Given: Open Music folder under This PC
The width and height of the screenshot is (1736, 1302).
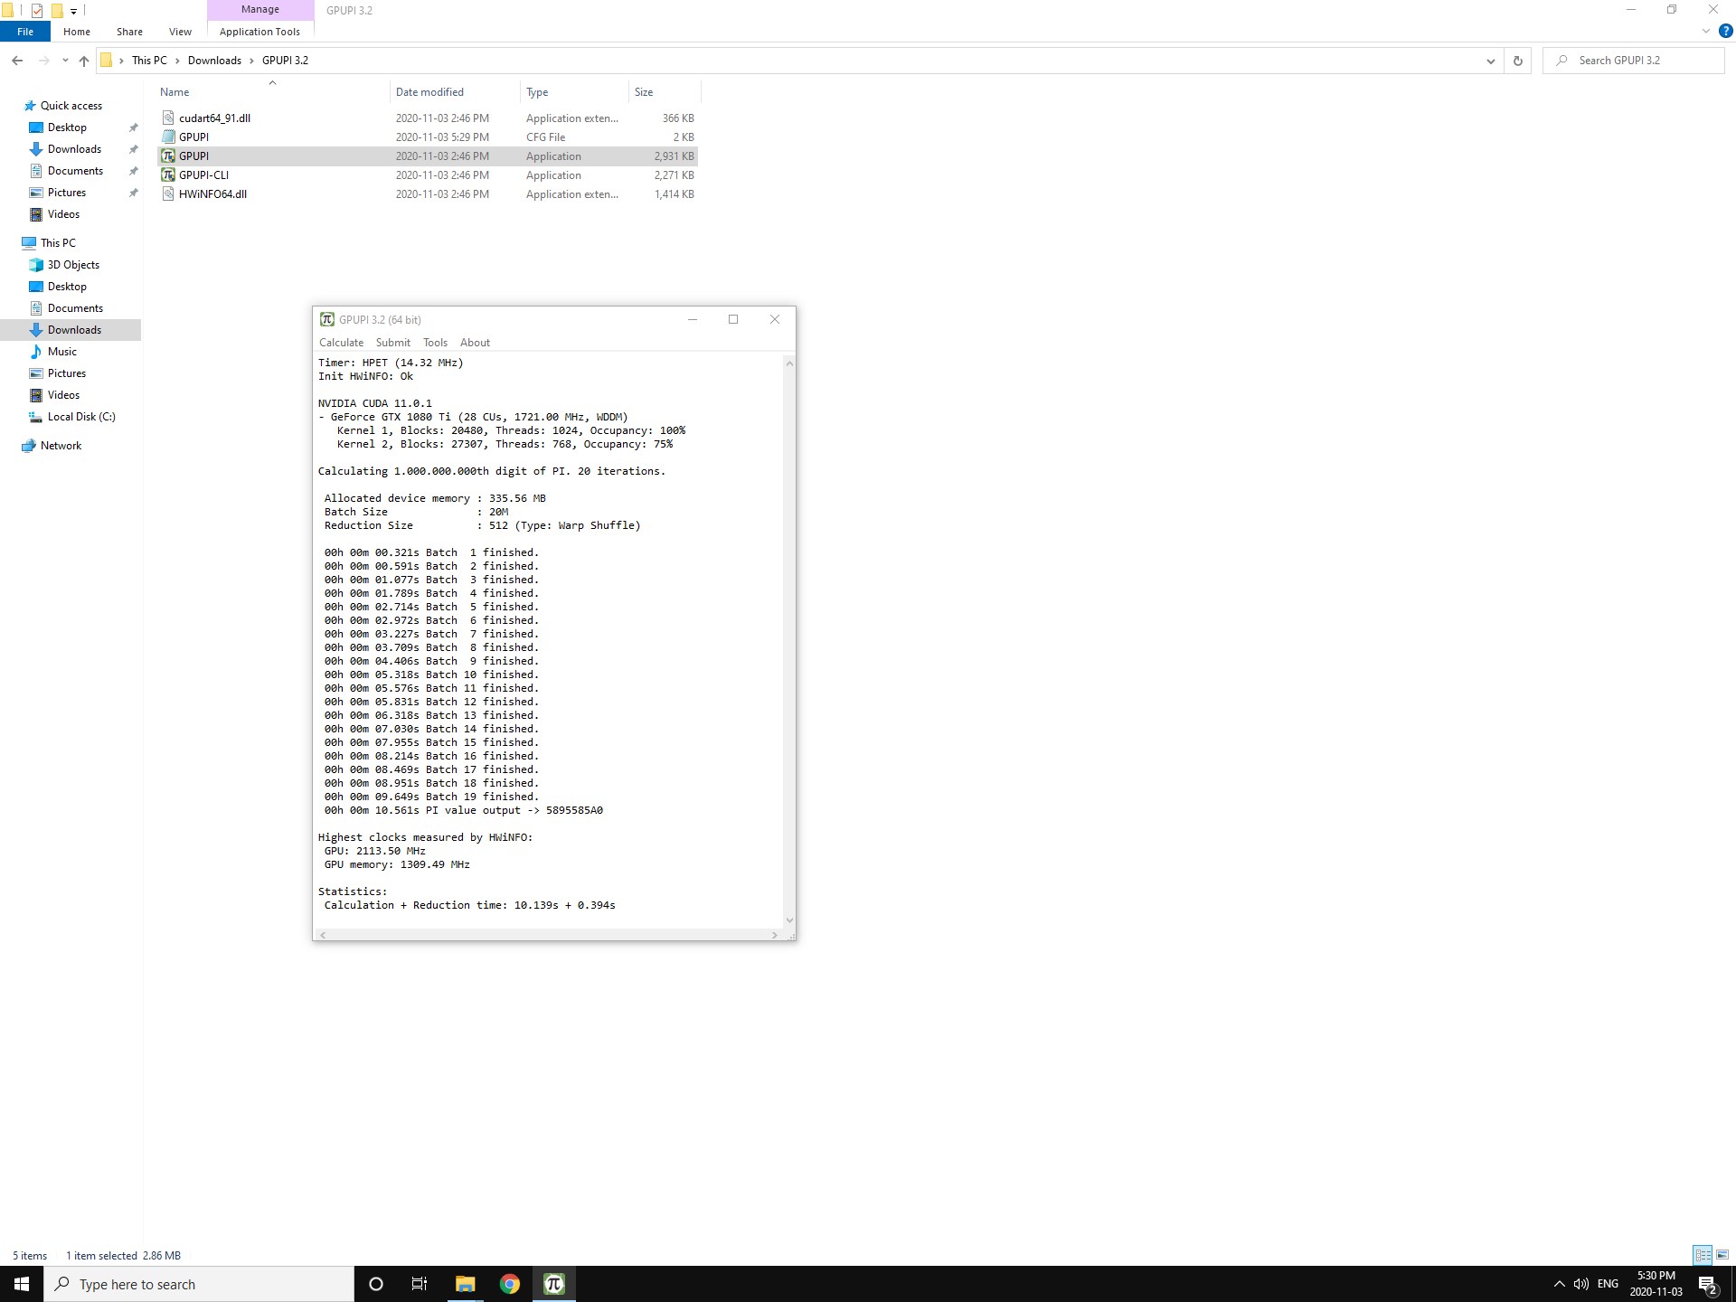Looking at the screenshot, I should (61, 352).
